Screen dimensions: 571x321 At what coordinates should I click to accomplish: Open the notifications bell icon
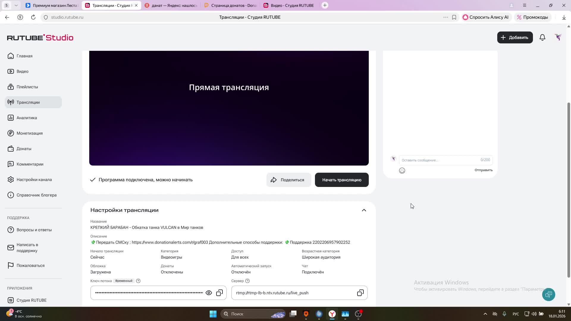tap(542, 37)
